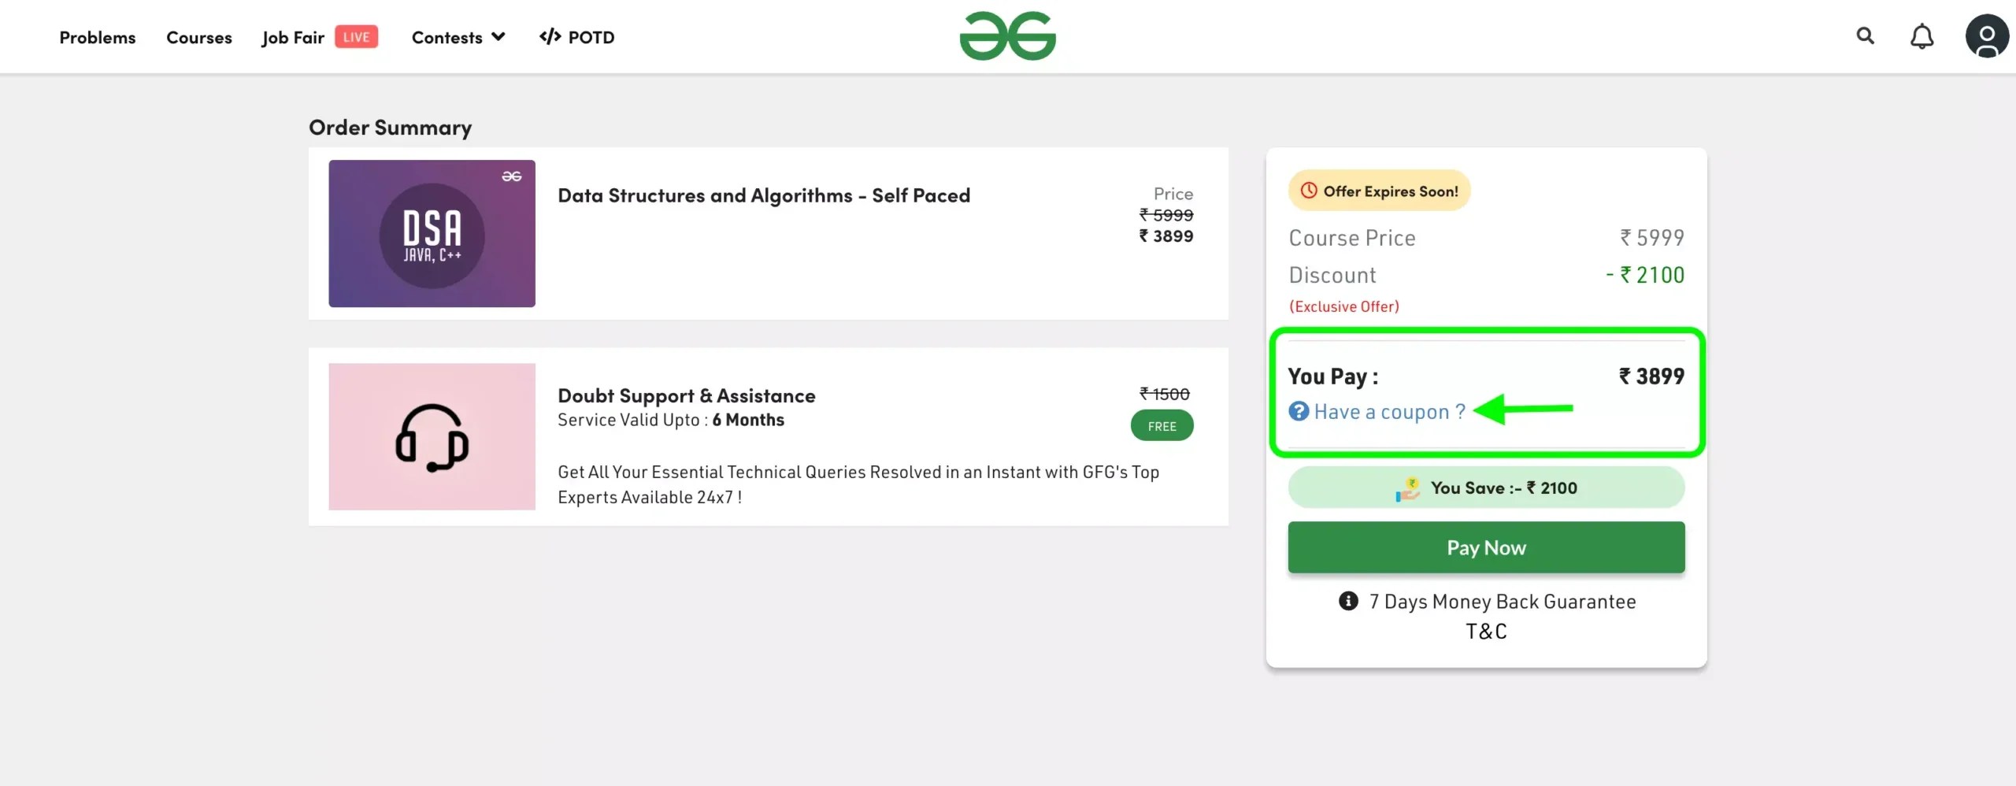Viewport: 2016px width, 786px height.
Task: Open the Courses menu item
Action: (x=198, y=36)
